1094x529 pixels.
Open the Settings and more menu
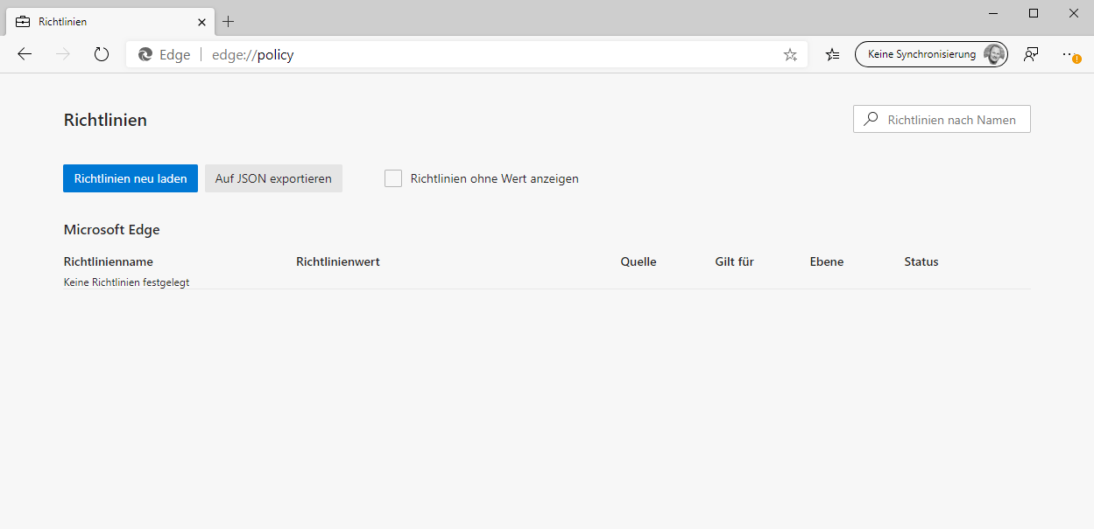coord(1069,54)
